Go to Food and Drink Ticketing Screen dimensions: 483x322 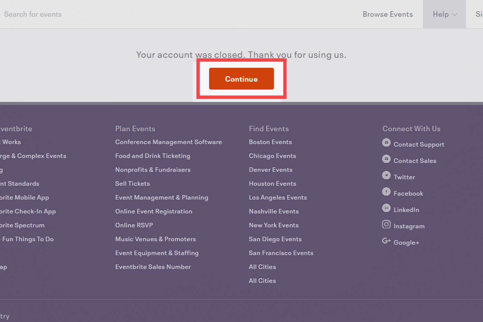[153, 156]
